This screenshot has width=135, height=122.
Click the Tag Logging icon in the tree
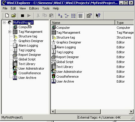(x=15, y=50)
